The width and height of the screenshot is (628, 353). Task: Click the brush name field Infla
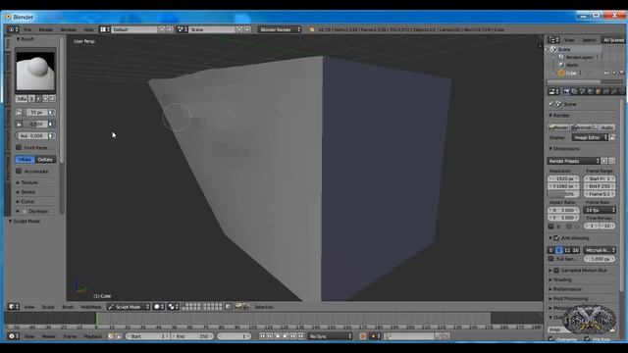click(x=22, y=98)
